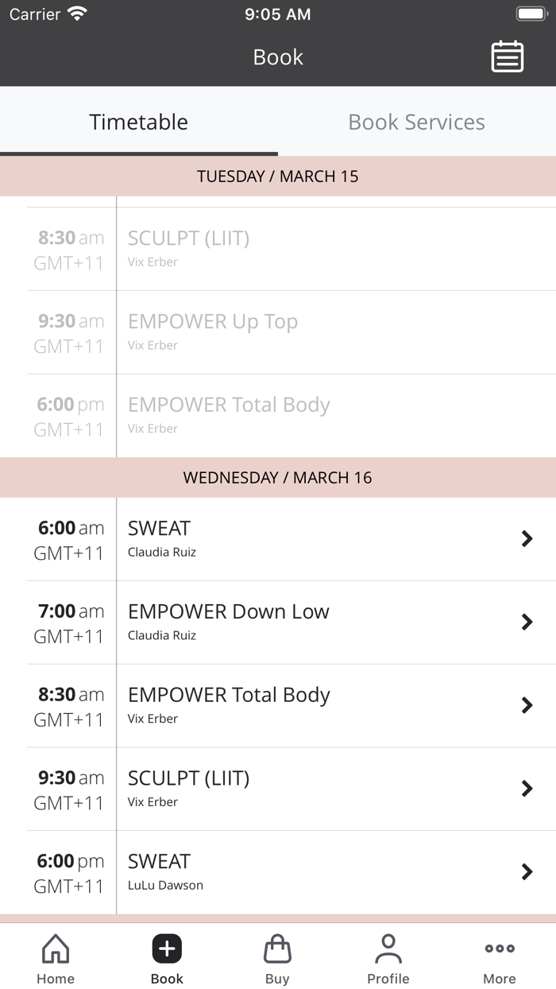Select the TUESDAY / MARCH 15 banner
Viewport: 556px width, 989px height.
[278, 176]
